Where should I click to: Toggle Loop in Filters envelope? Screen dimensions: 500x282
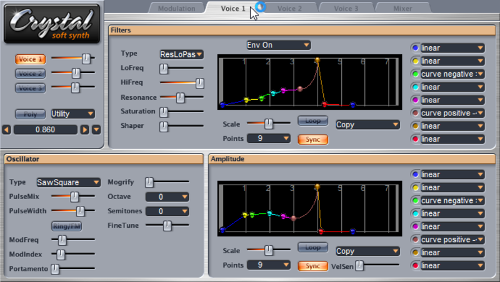[313, 121]
